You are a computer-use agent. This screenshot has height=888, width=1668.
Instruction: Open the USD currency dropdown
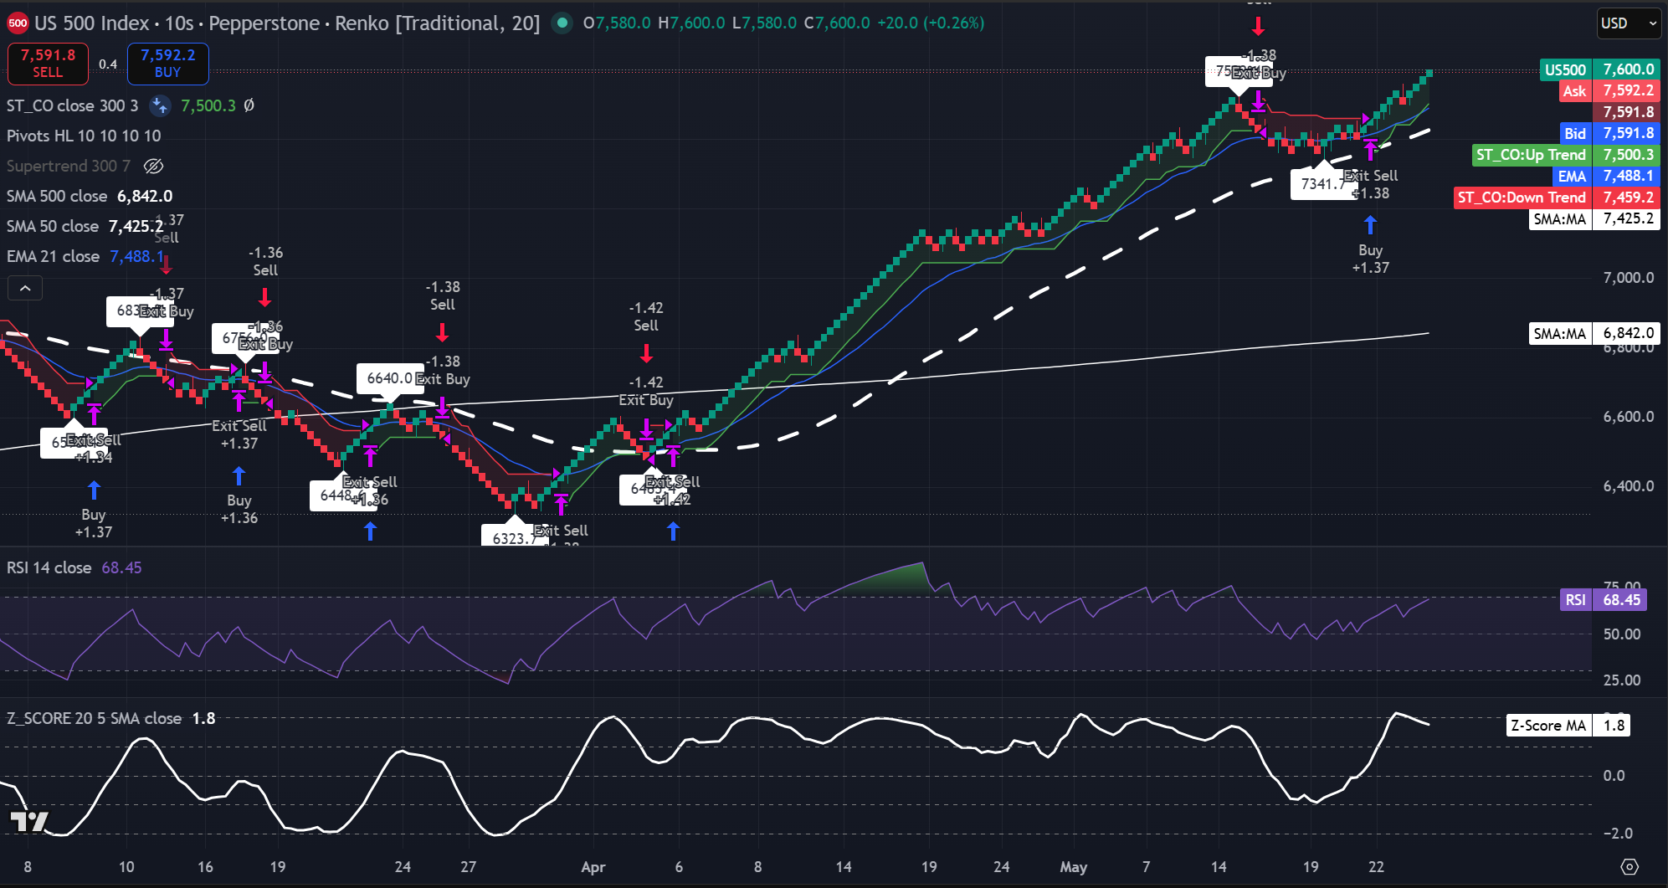point(1628,23)
